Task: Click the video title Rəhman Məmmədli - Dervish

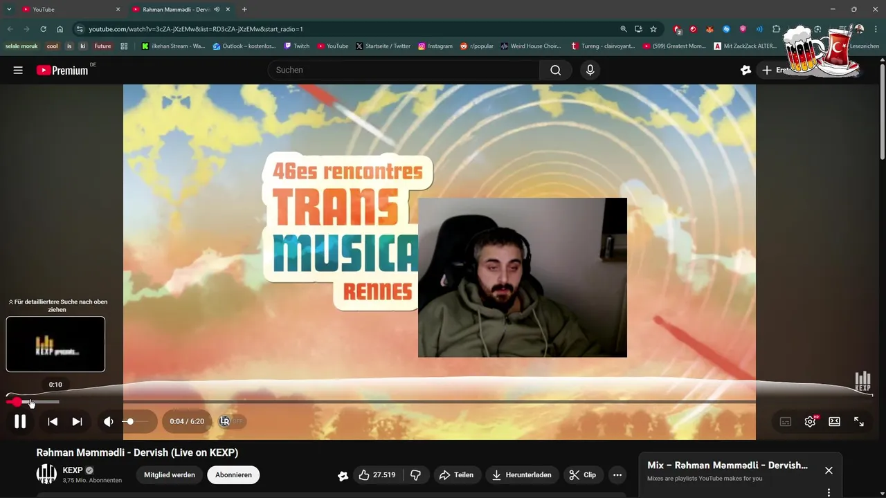Action: [137, 452]
